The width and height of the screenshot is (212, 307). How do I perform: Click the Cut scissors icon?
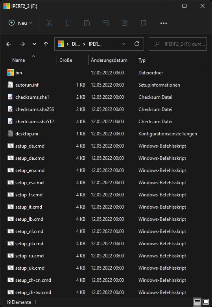click(49, 23)
